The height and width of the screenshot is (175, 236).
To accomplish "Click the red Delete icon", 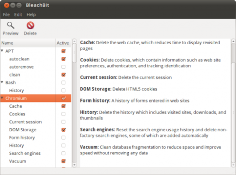I will (30, 25).
